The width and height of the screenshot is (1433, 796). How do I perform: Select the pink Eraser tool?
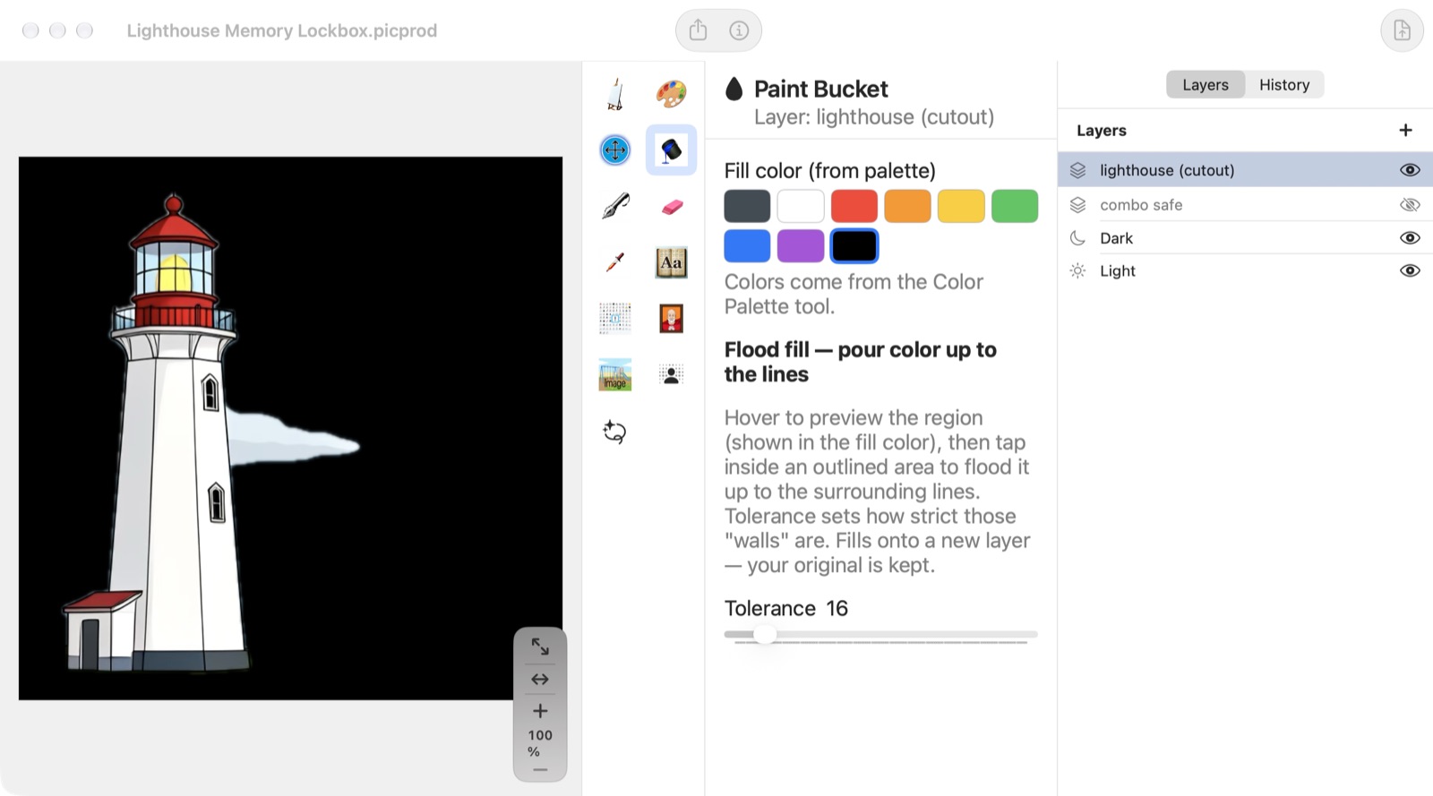coord(672,207)
